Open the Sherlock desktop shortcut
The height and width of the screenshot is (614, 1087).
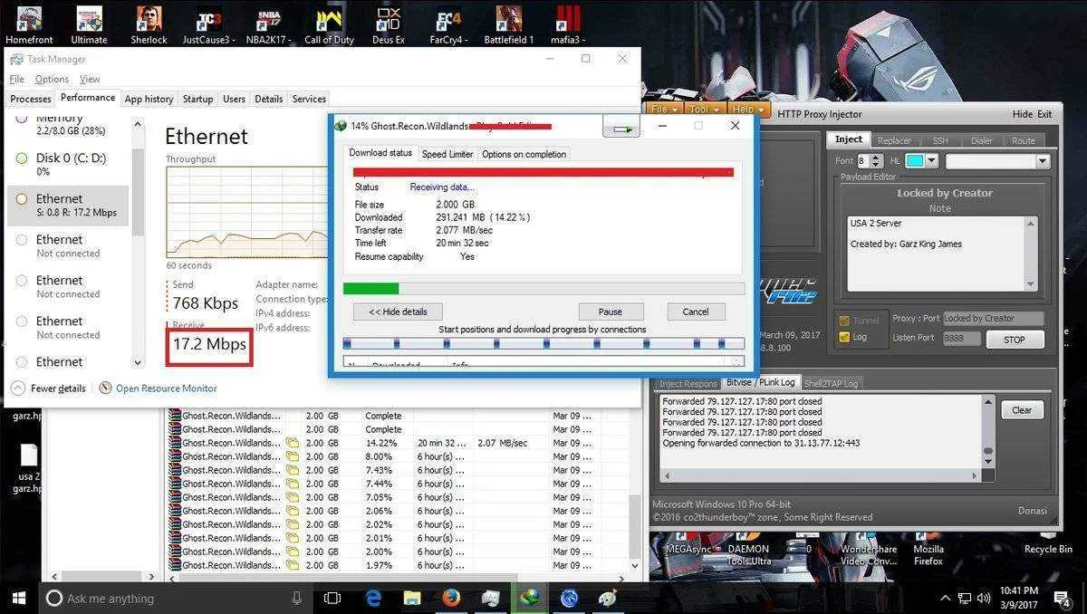(x=149, y=24)
